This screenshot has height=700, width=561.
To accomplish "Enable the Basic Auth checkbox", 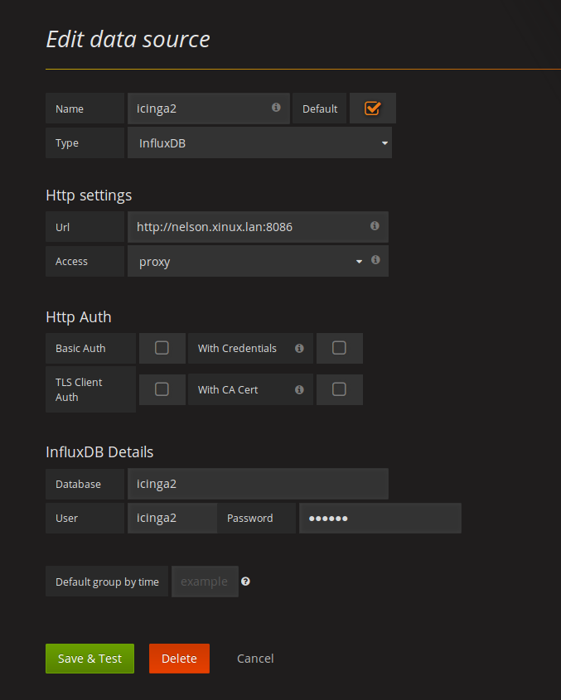I will click(162, 348).
